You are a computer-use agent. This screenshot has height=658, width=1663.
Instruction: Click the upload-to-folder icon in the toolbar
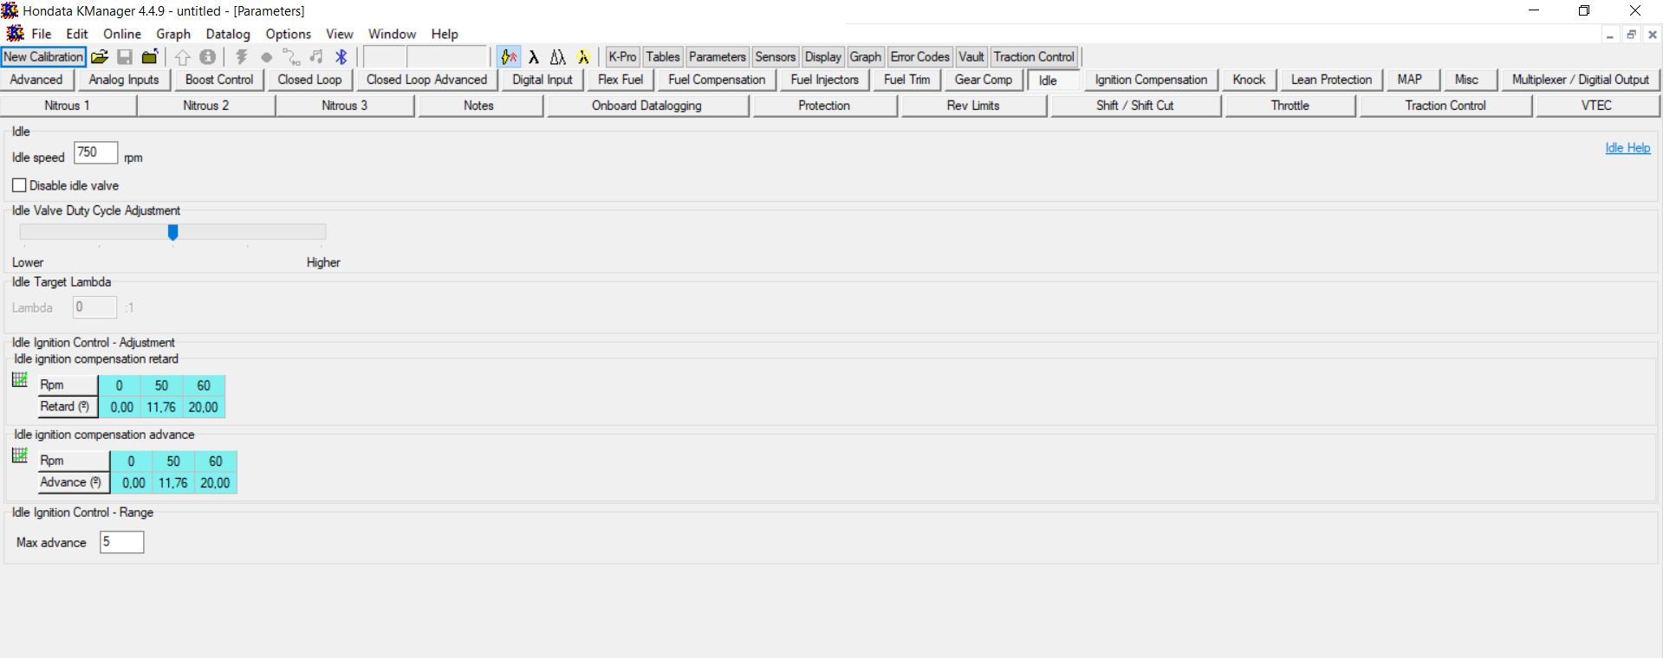150,57
